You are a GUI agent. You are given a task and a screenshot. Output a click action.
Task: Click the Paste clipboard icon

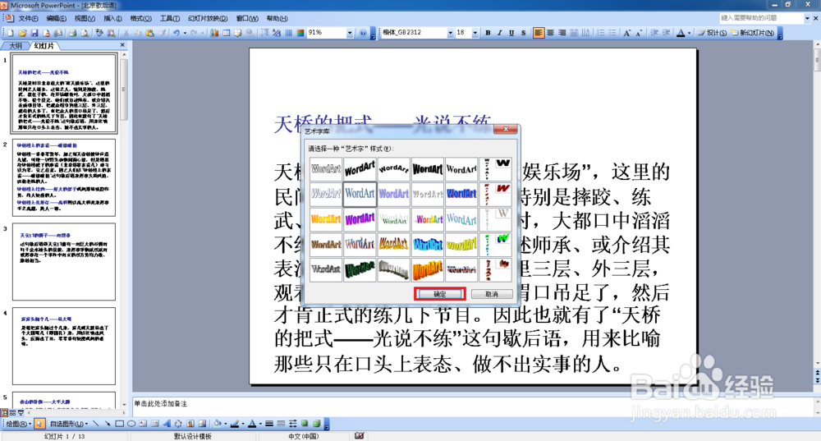pos(149,33)
